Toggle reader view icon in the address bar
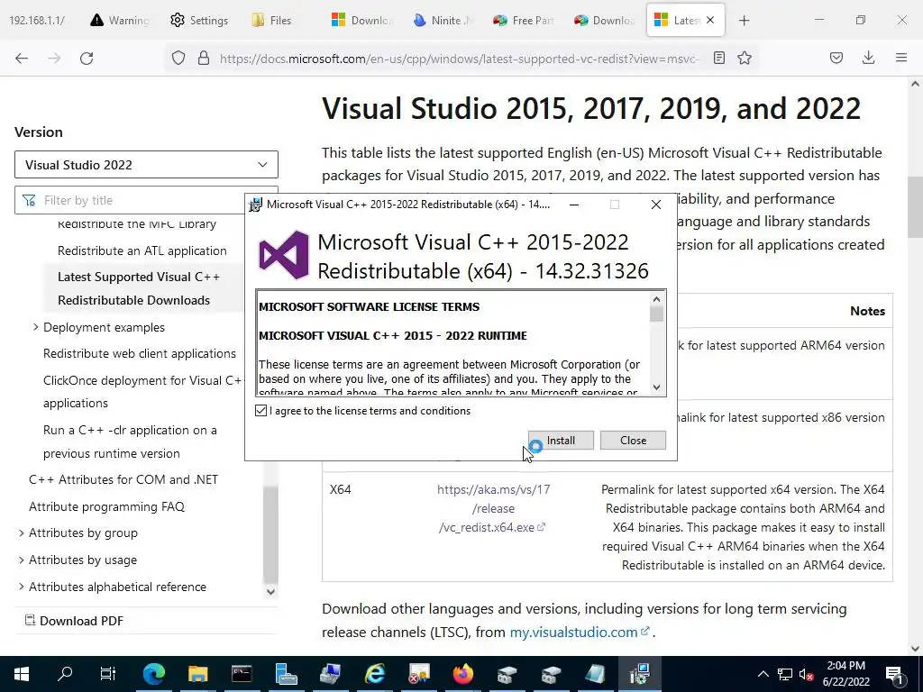 click(x=718, y=58)
